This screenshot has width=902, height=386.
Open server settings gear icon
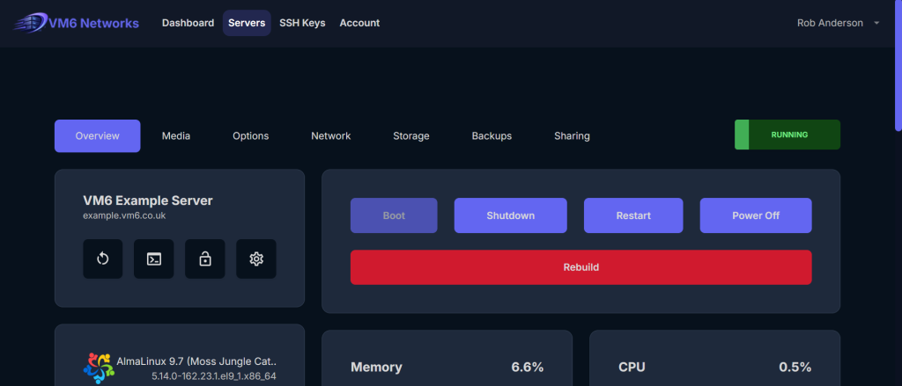click(x=256, y=259)
